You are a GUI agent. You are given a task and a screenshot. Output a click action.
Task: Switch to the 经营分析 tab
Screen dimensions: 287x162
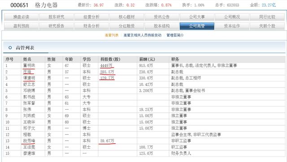(91, 17)
